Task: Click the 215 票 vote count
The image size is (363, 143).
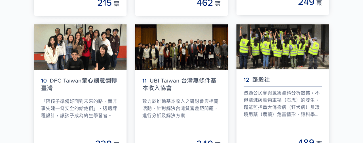Action: 108,3
